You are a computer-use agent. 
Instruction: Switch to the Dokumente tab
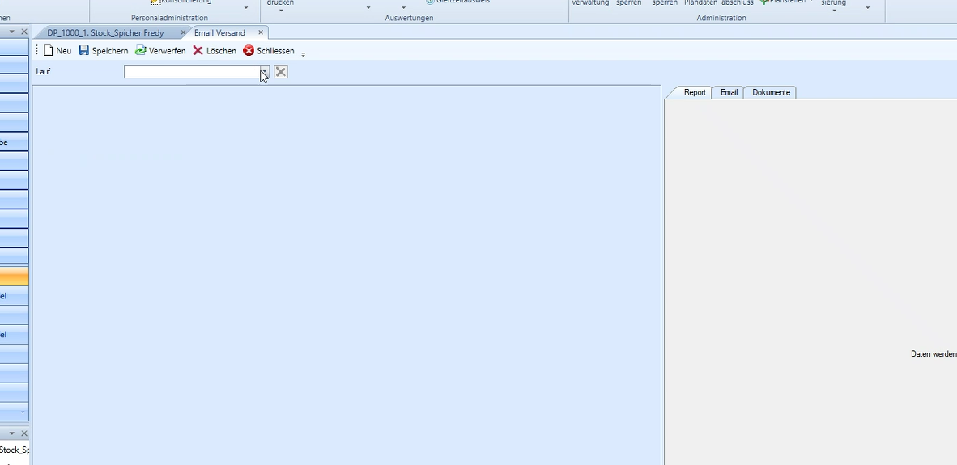pos(771,93)
